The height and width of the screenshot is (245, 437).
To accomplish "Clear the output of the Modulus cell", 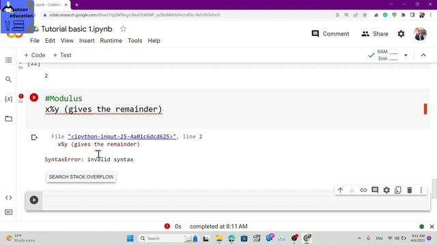I will tap(34, 137).
